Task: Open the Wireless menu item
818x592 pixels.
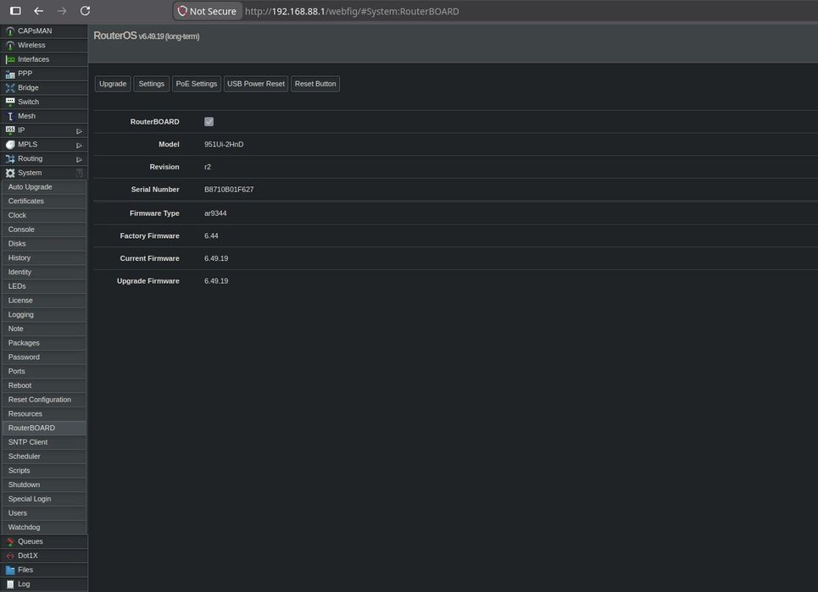Action: click(x=44, y=46)
